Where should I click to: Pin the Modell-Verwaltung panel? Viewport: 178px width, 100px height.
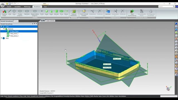point(34,24)
